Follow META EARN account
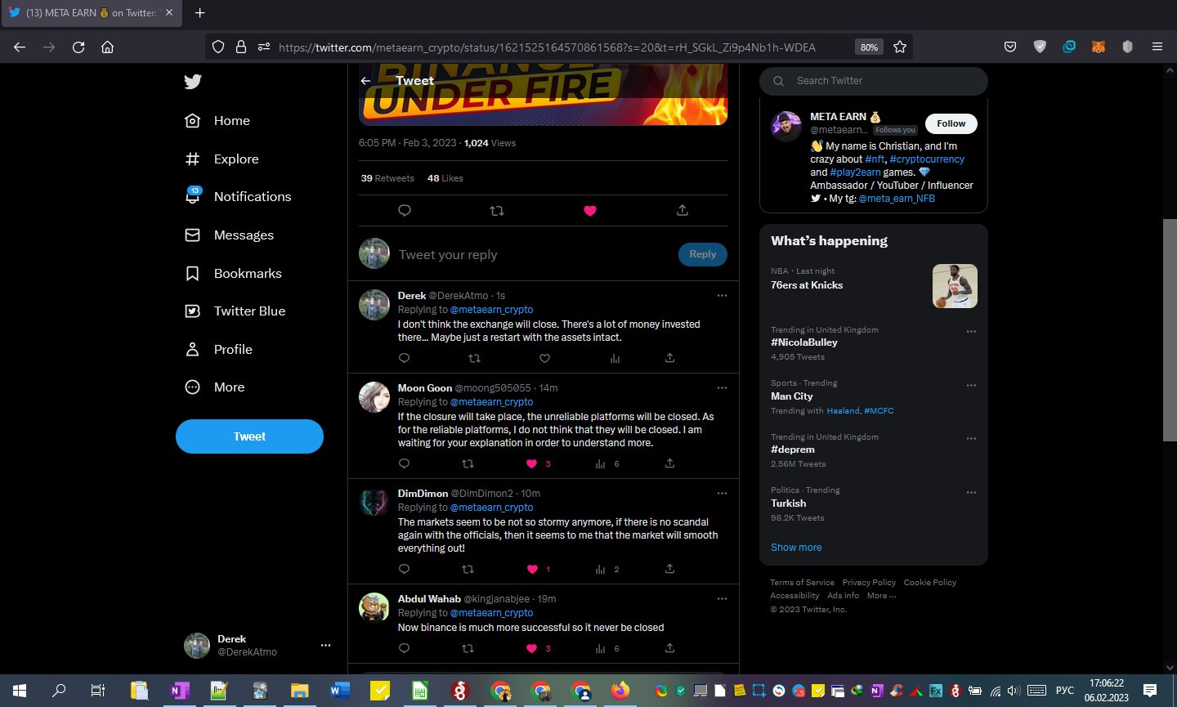This screenshot has width=1177, height=707. tap(951, 123)
